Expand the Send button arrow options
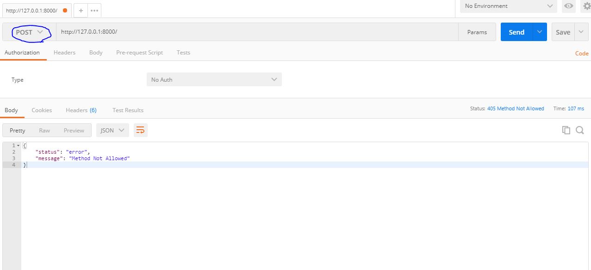Screen dimensions: 591x270 [540, 32]
